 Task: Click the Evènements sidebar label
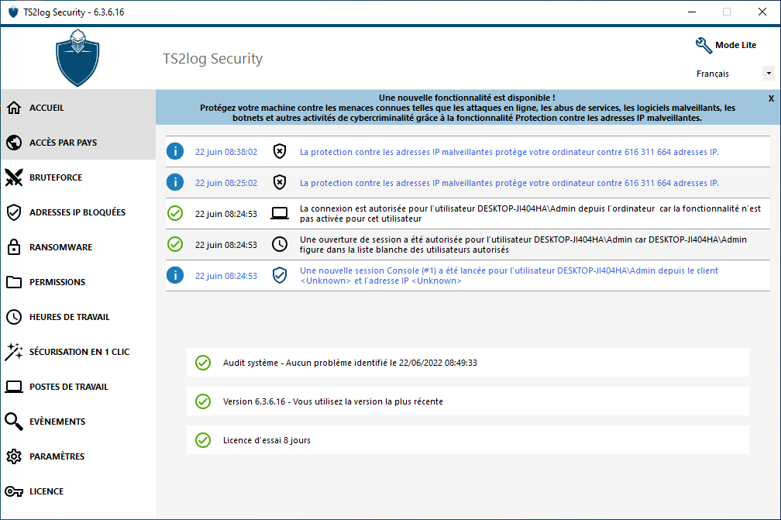(x=57, y=422)
